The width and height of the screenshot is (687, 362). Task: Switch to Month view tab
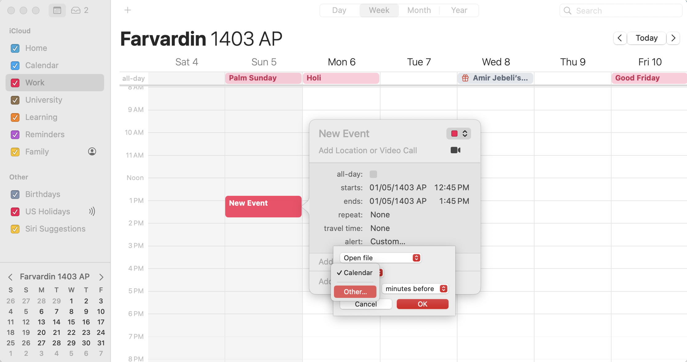(x=419, y=10)
